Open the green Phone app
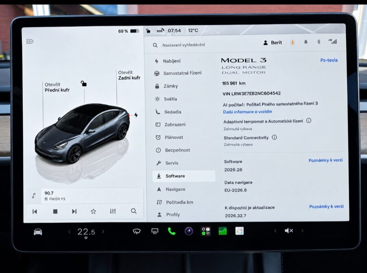 [x=172, y=231]
